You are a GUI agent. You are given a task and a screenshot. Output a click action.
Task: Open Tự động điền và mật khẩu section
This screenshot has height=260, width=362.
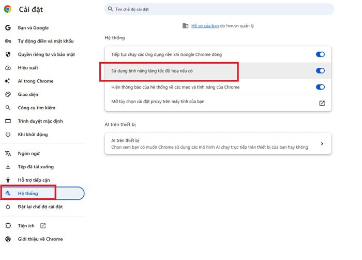[x=46, y=41]
